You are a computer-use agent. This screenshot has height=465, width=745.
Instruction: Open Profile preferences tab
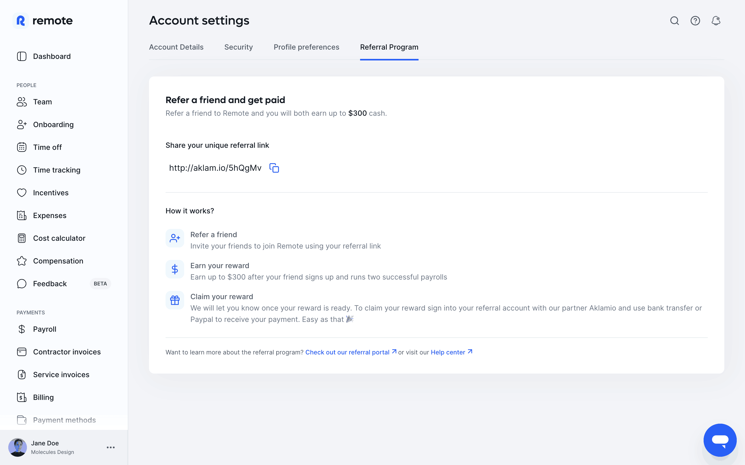point(306,47)
